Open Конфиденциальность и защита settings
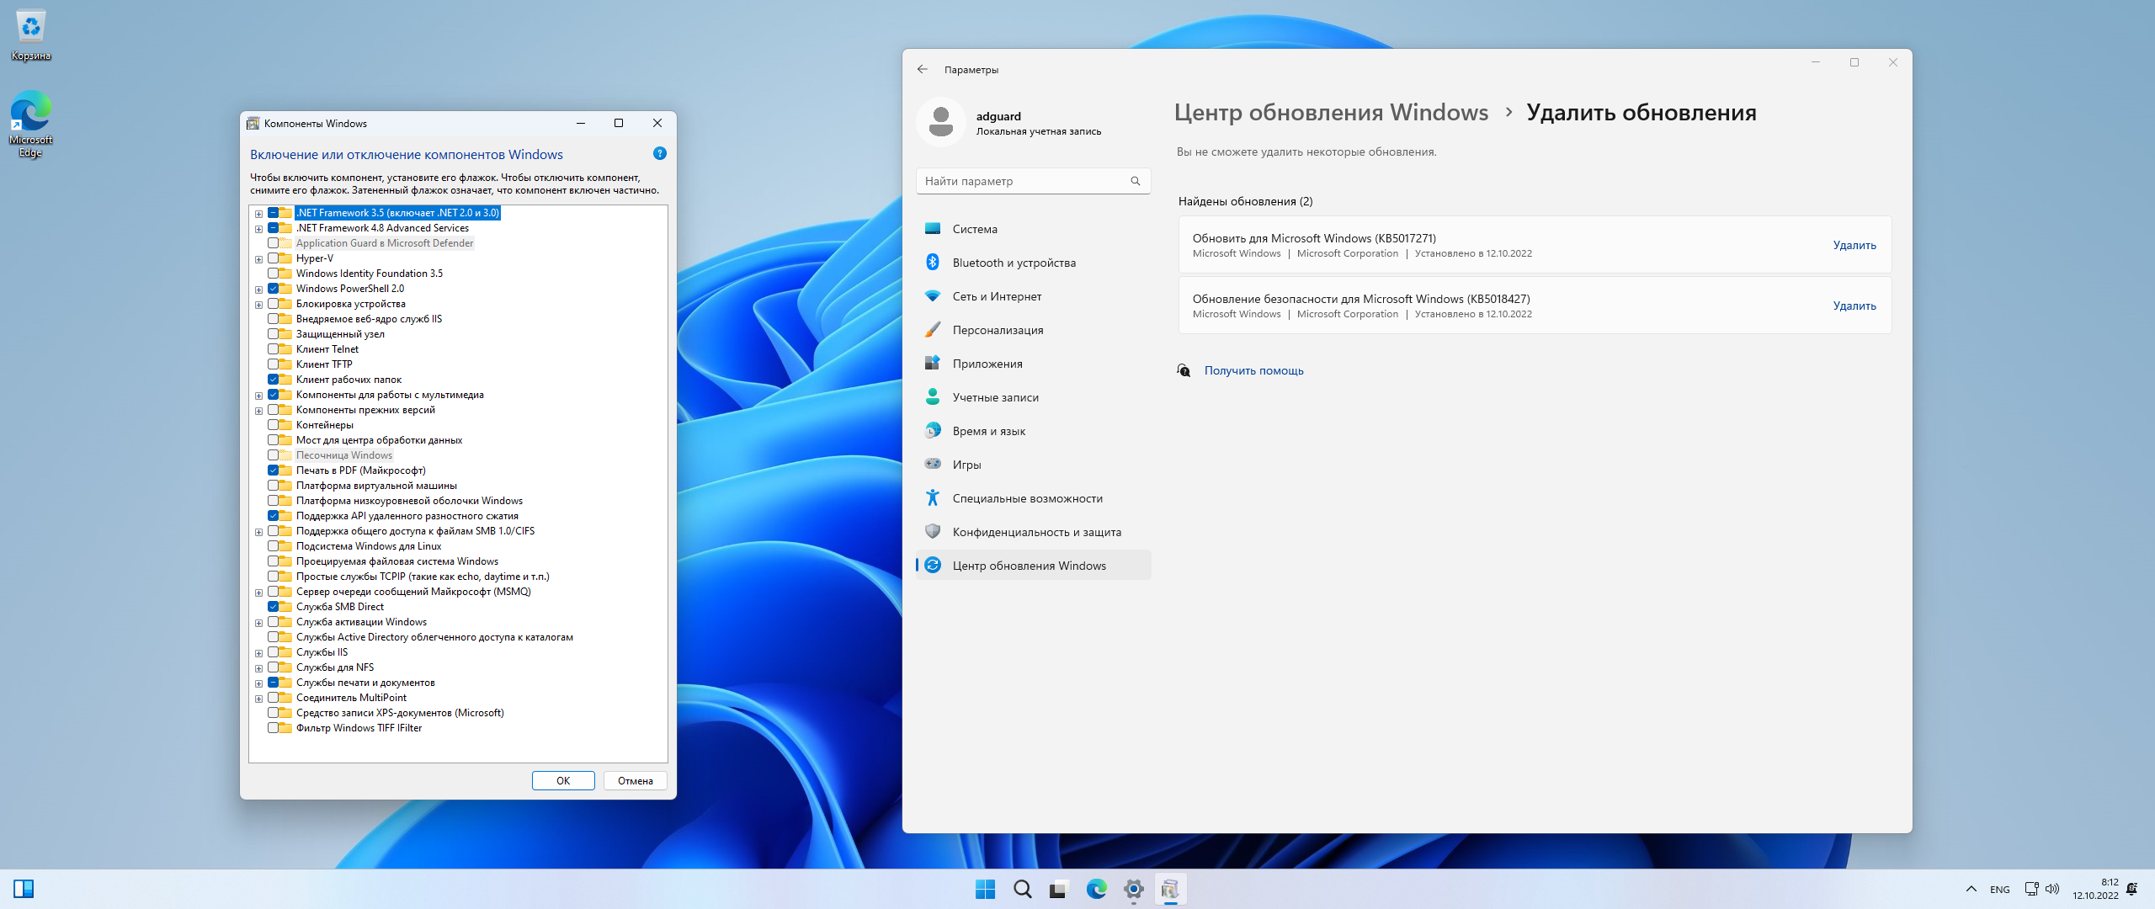2155x909 pixels. (x=1033, y=532)
